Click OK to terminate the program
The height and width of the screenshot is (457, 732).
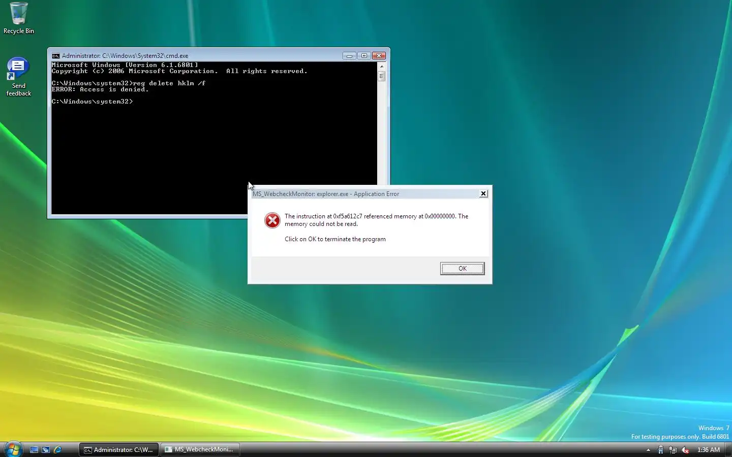click(462, 269)
